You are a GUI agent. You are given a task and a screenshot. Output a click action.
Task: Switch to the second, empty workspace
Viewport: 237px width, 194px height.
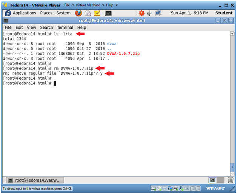220,180
